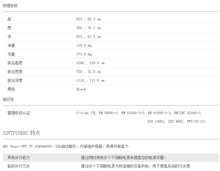
Task: Click the 相符性 section heading
Action: [8, 99]
